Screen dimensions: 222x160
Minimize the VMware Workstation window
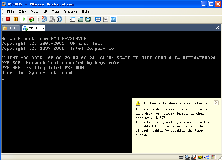204,4
